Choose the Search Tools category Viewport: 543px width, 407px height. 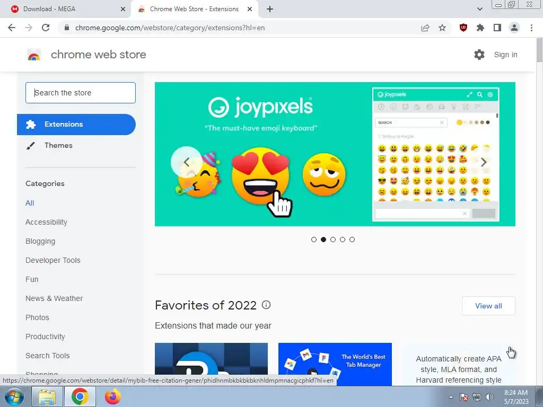47,356
